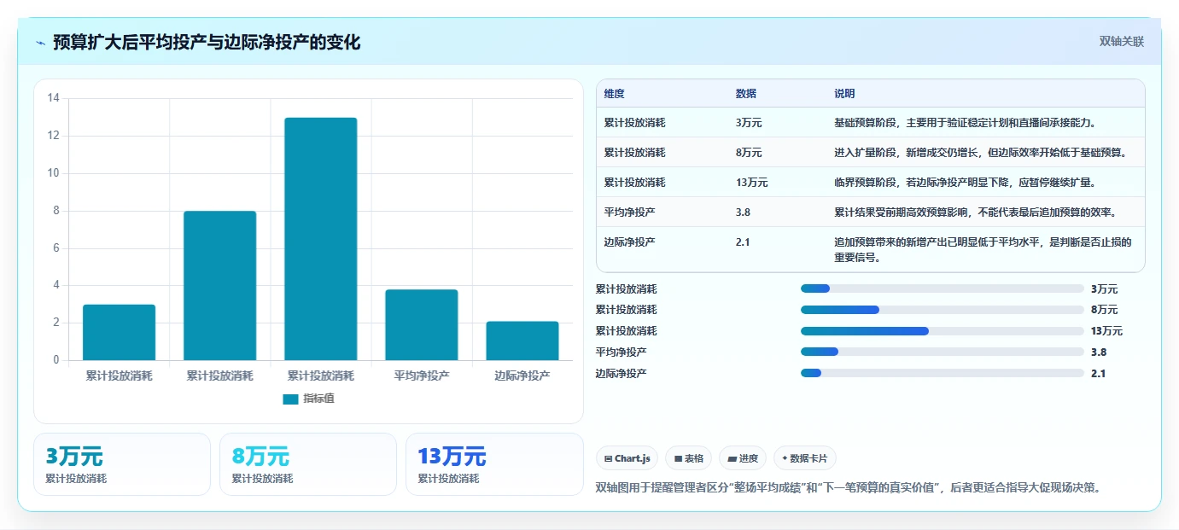
Task: Click the 说明 column header
Action: pyautogui.click(x=844, y=94)
